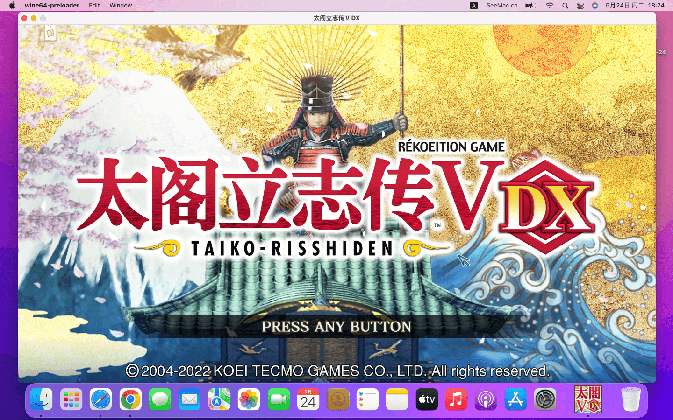Viewport: 673px width, 420px height.
Task: Open the App Store from the dock
Action: (515, 400)
